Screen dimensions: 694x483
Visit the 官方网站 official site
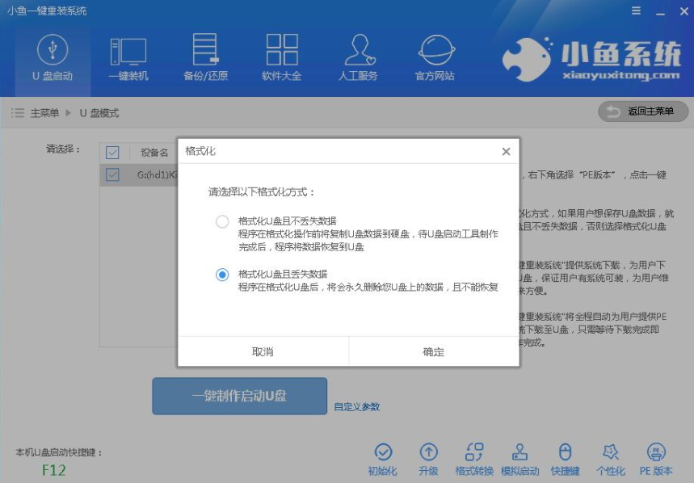(x=436, y=57)
